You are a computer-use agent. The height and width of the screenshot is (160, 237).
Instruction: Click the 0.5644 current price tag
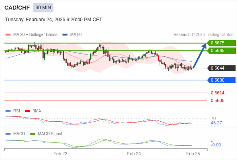[221, 68]
